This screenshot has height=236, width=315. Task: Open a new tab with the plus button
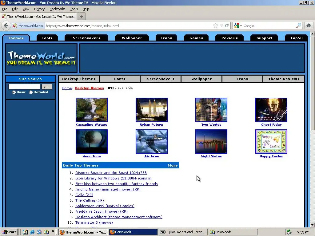tap(81, 17)
